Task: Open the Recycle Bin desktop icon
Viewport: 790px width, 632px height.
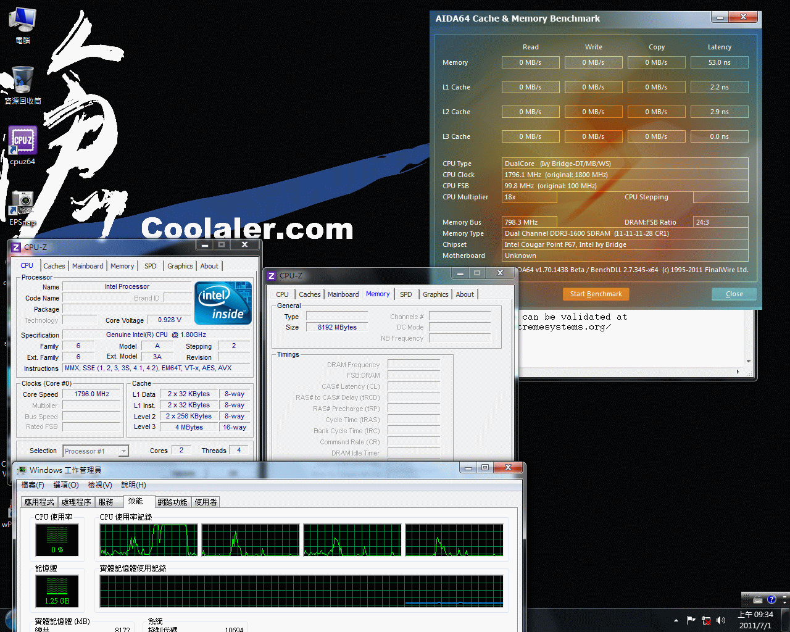Action: 23,81
